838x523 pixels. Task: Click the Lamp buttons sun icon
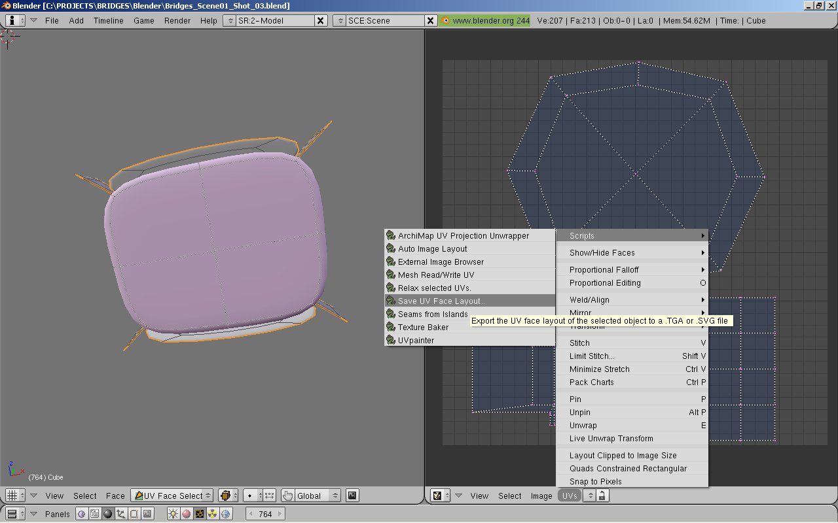pyautogui.click(x=173, y=514)
